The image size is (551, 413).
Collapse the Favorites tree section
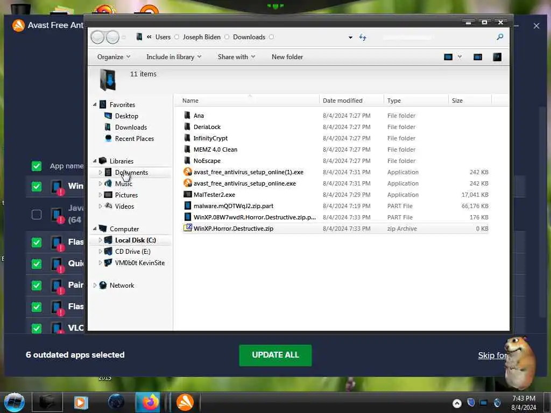click(x=95, y=105)
